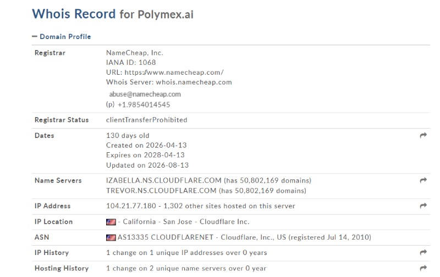Click Hosting History change summary text

pyautogui.click(x=186, y=268)
